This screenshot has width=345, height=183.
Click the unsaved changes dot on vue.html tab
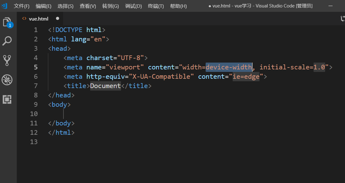tap(57, 18)
